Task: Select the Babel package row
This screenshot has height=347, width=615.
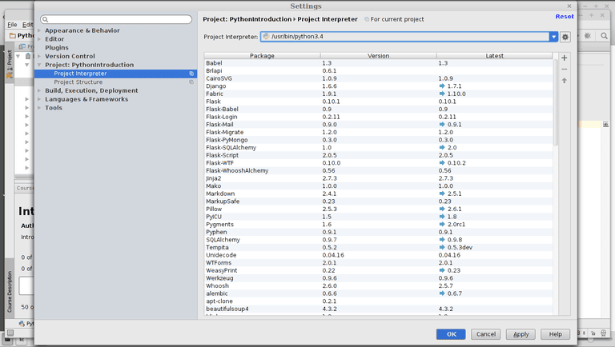Action: pos(378,63)
